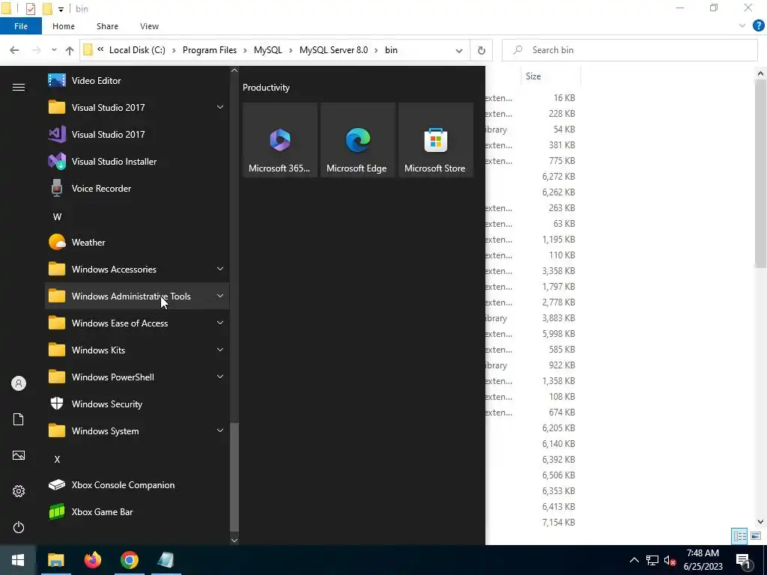Jump to the X letter header
This screenshot has height=575, width=767.
[57, 459]
